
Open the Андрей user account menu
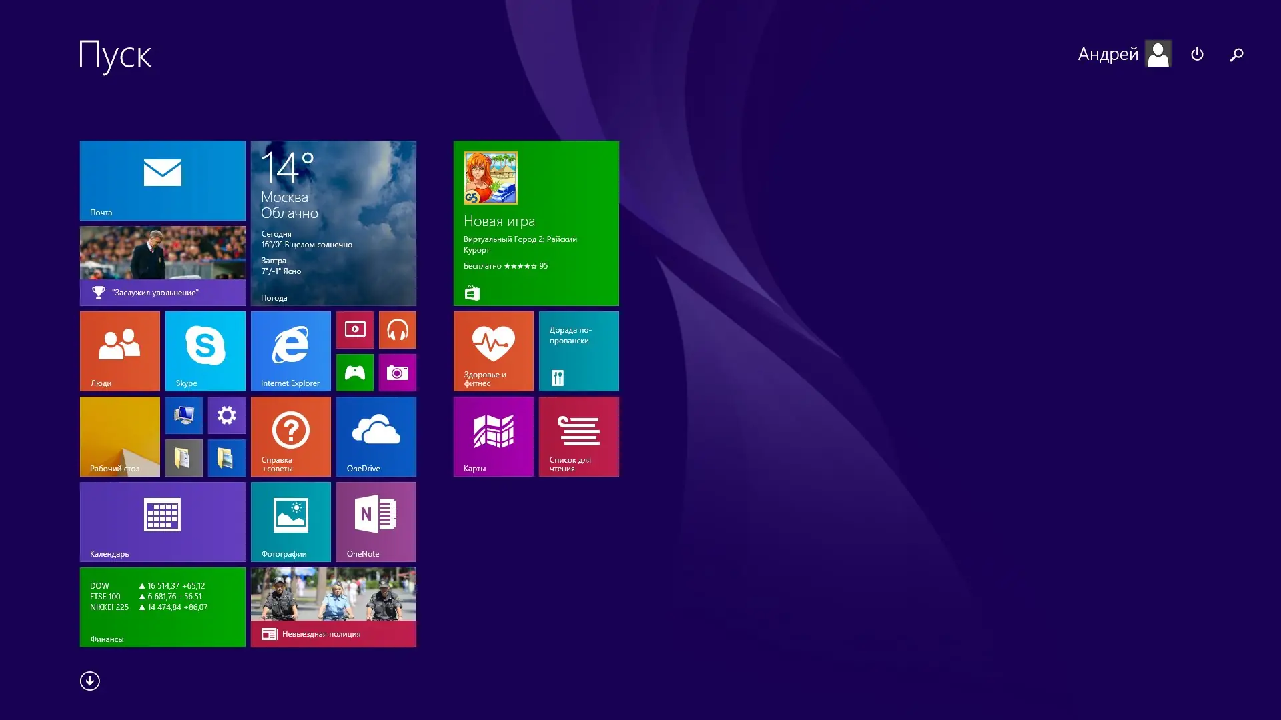click(1124, 54)
